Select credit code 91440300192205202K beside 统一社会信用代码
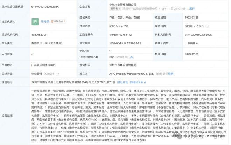 pos(45,7)
